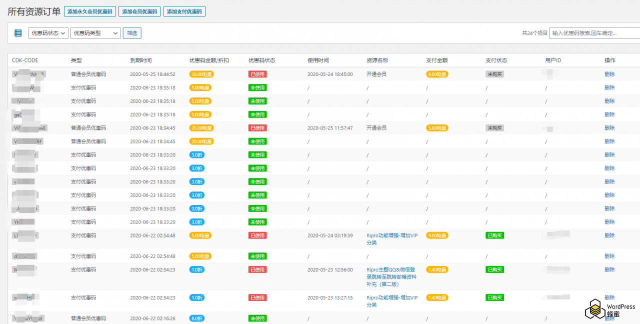Open Ripro功能增强 link in 2020-05-23 13:27:15 row
Image resolution: width=640 pixels, height=324 pixels.
(391, 301)
